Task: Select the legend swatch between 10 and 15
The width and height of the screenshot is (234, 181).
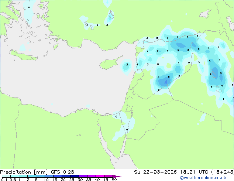Action: coord(49,176)
